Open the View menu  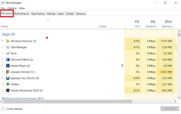pyautogui.click(x=22, y=8)
